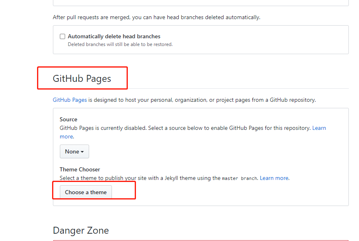Open Learn more link under Theme Chooser
The height and width of the screenshot is (241, 359).
[274, 178]
